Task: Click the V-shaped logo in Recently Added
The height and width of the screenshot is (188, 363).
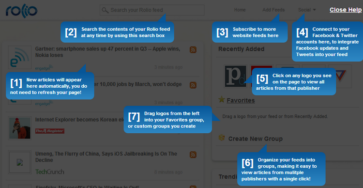Action: (x=344, y=76)
